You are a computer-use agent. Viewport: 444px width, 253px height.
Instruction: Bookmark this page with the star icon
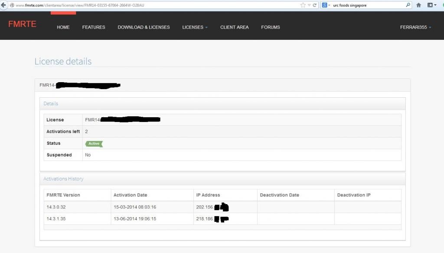point(303,5)
